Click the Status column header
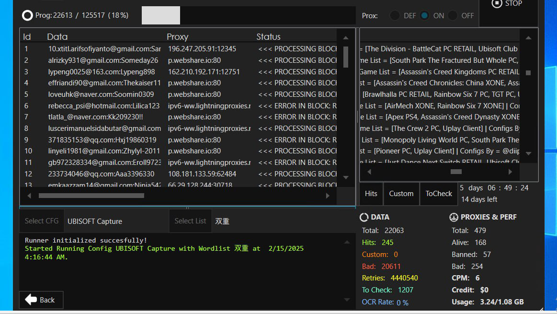Image resolution: width=557 pixels, height=314 pixels. [268, 36]
